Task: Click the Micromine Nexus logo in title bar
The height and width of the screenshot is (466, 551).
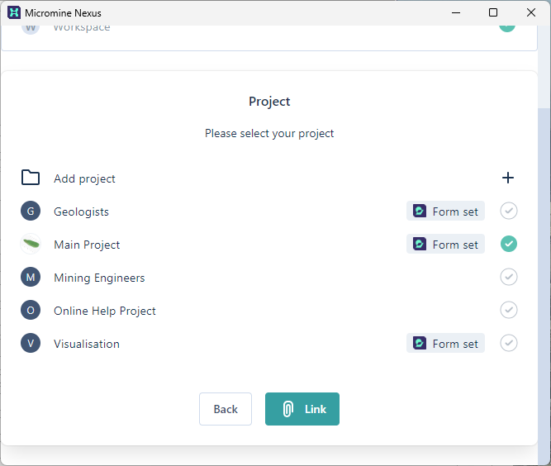Action: point(13,12)
